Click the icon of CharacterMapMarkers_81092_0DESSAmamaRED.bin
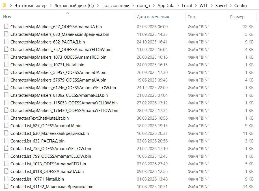The width and height of the screenshot is (259, 191). 6,95
